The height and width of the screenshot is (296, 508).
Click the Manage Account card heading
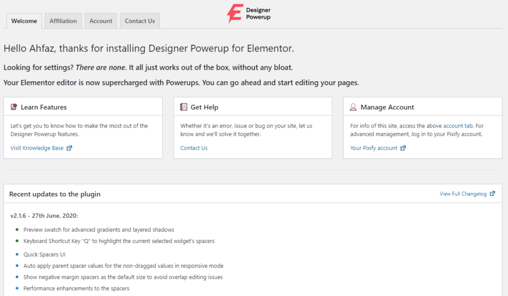click(387, 107)
